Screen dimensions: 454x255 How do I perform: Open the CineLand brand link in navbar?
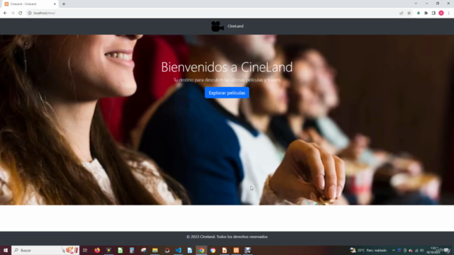tap(235, 26)
